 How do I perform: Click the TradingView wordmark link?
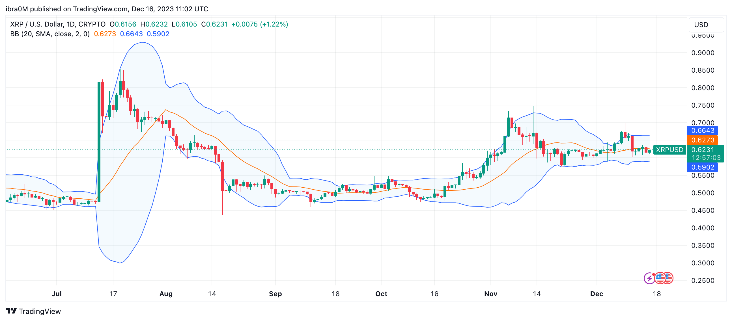pyautogui.click(x=40, y=311)
